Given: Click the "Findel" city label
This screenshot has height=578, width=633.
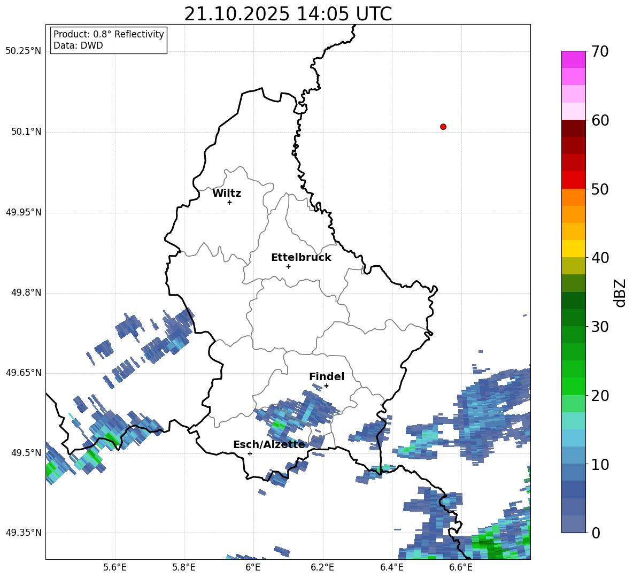Looking at the screenshot, I should click(327, 376).
